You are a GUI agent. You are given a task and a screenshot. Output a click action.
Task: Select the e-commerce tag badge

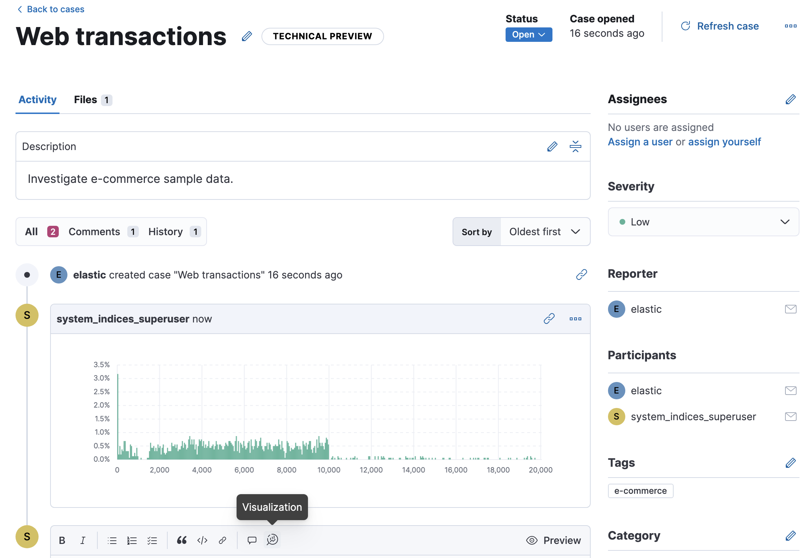(640, 491)
